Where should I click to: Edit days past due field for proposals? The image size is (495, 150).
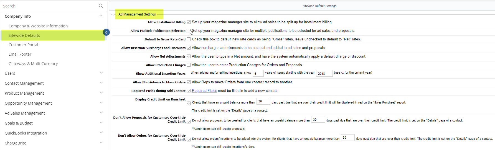pos(318,120)
